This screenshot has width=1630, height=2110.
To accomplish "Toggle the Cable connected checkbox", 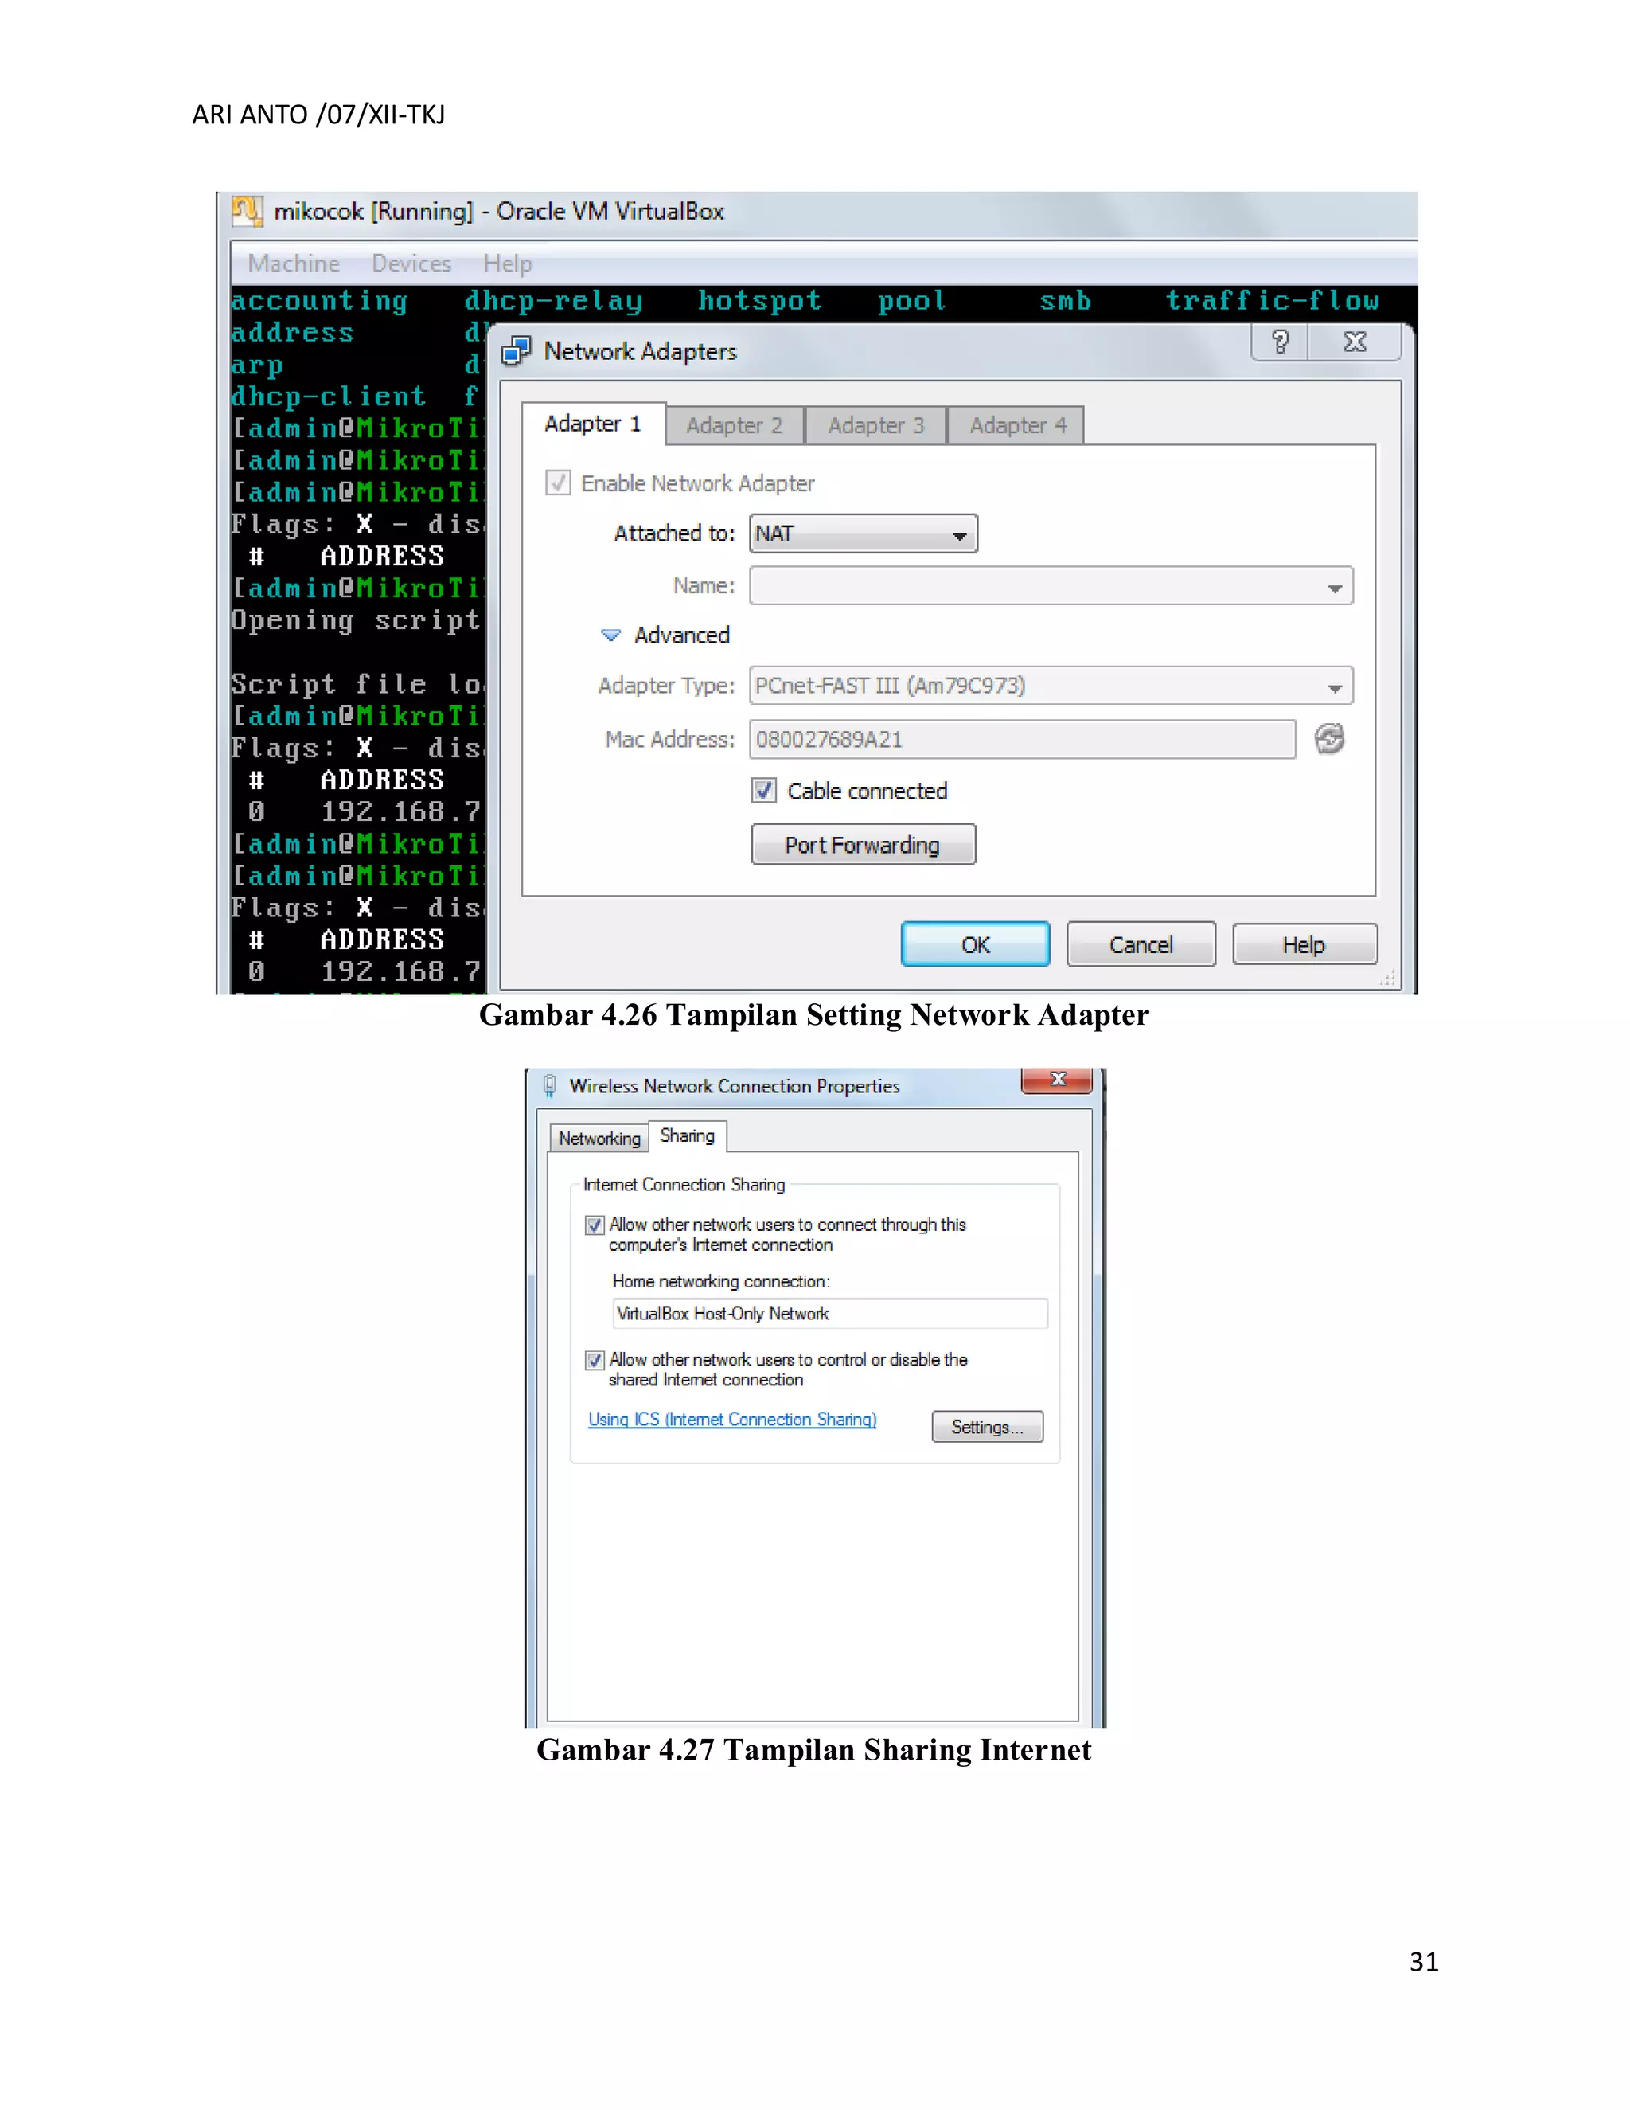I will (764, 791).
